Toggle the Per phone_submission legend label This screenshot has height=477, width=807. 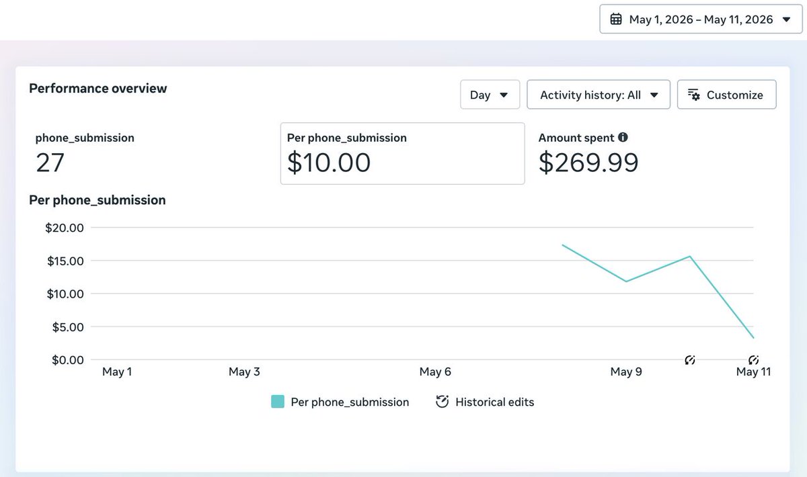[x=350, y=402]
